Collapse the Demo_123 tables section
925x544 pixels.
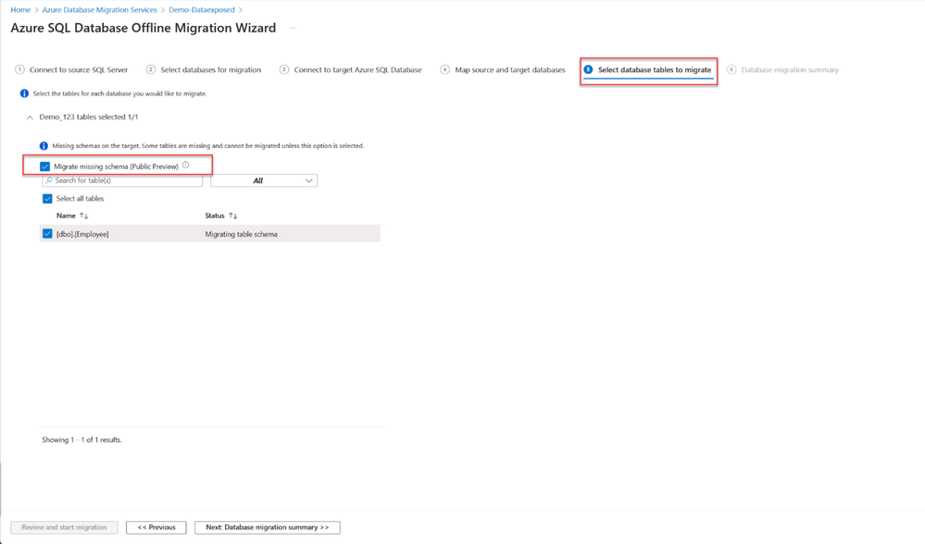click(30, 117)
